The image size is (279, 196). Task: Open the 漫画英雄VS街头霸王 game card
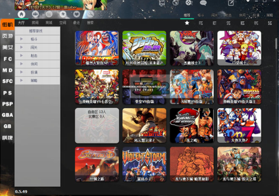coord(239,87)
